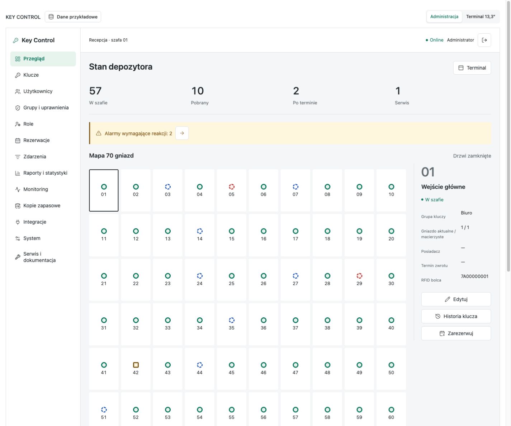This screenshot has width=511, height=426.
Task: Click the logout icon next to Administrator
Action: [484, 40]
